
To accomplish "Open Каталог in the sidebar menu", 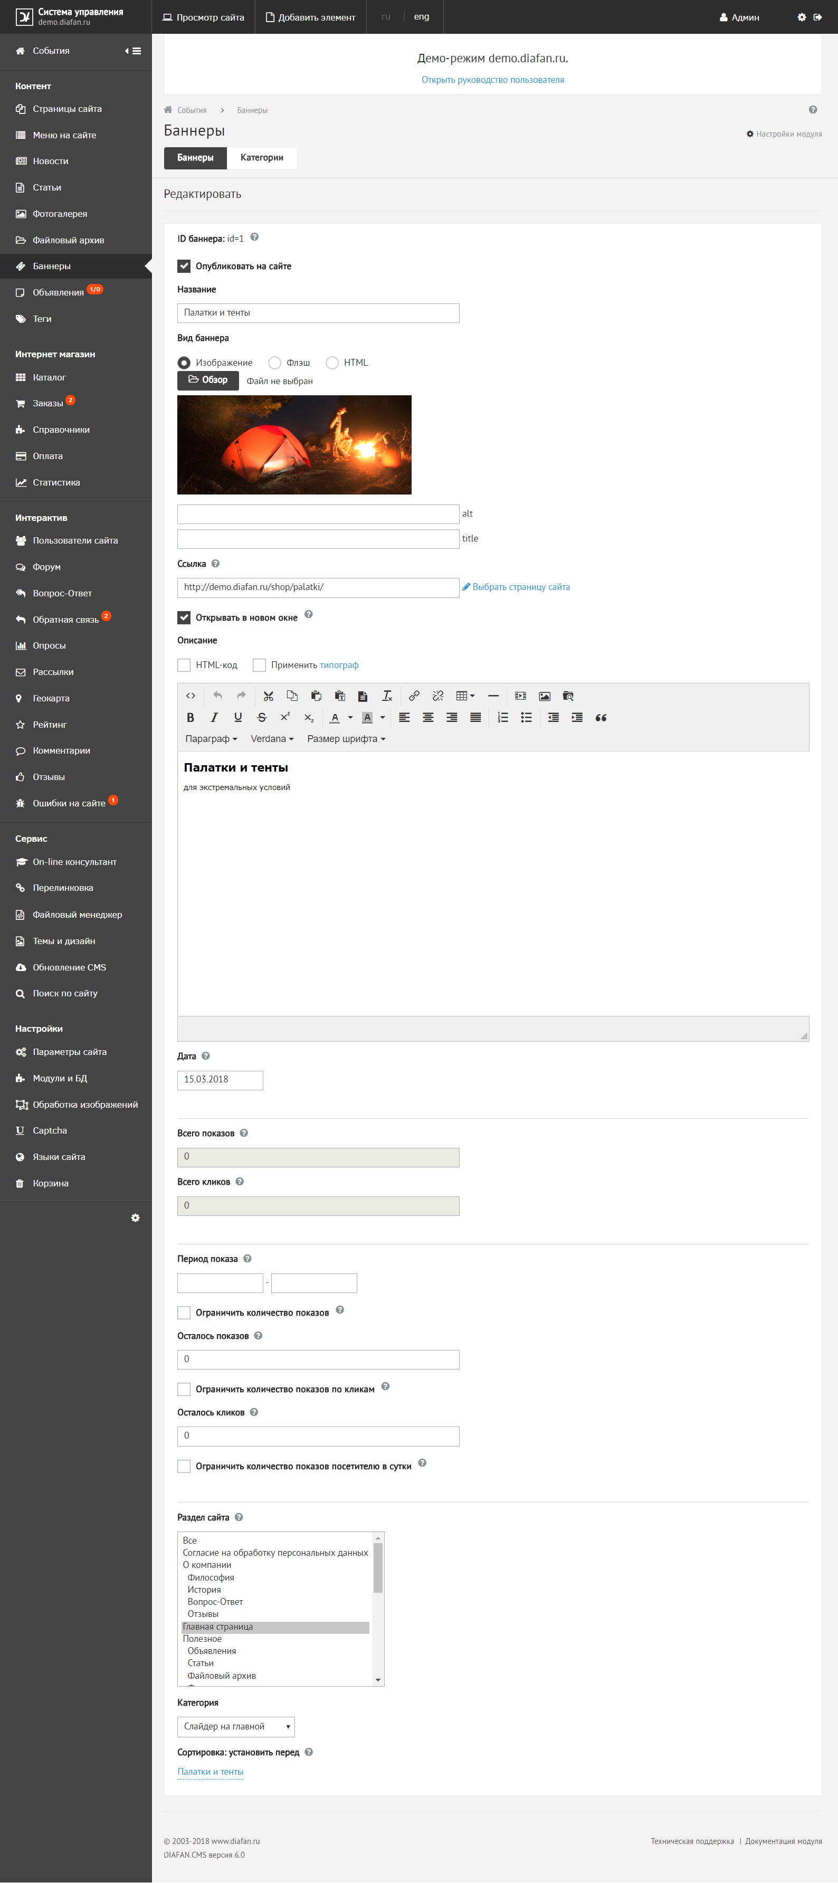I will (x=49, y=377).
